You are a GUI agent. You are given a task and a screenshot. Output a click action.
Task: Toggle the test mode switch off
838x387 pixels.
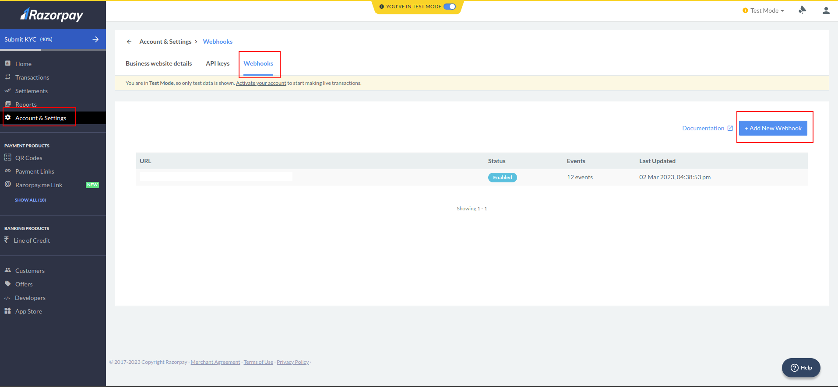click(450, 7)
